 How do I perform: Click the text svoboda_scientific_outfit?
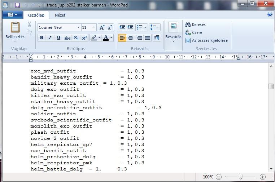(71, 120)
